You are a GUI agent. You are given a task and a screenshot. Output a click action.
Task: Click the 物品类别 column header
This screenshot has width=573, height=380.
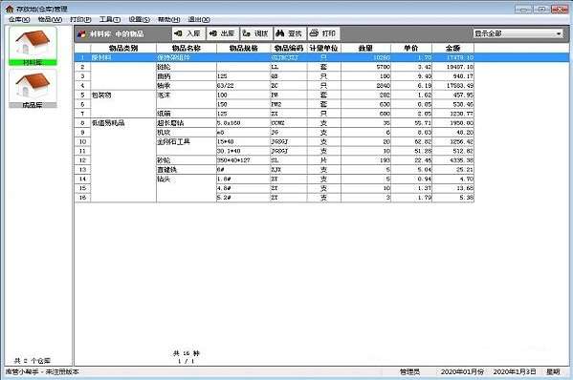click(123, 48)
